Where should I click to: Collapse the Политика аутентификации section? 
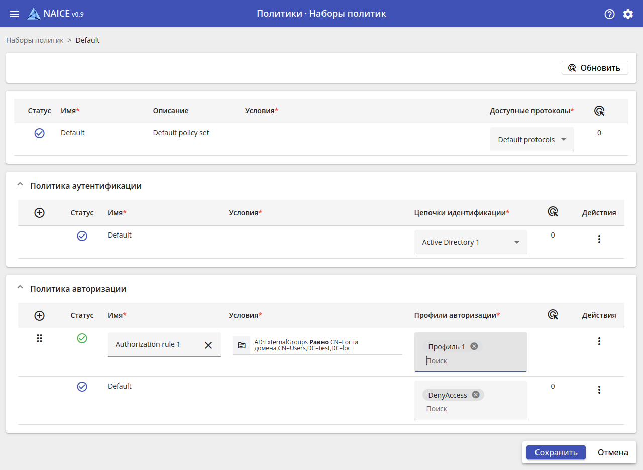click(x=20, y=185)
